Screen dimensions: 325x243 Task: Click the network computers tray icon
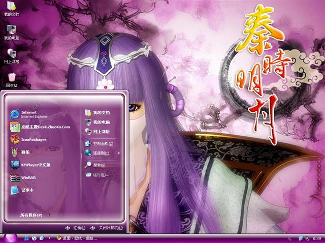[301, 238]
